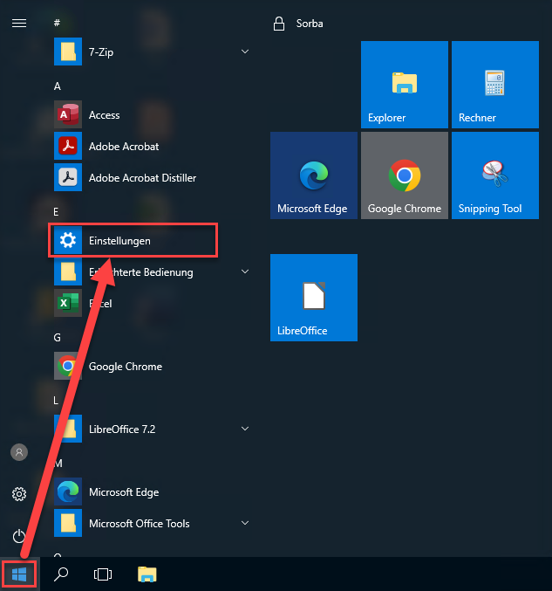The width and height of the screenshot is (552, 591).
Task: Click the lock icon beside Sorba
Action: pos(279,24)
